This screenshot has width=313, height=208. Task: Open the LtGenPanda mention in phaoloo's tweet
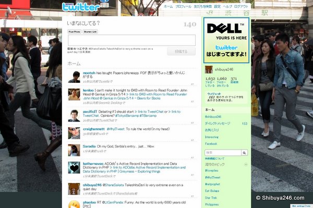tap(112, 202)
